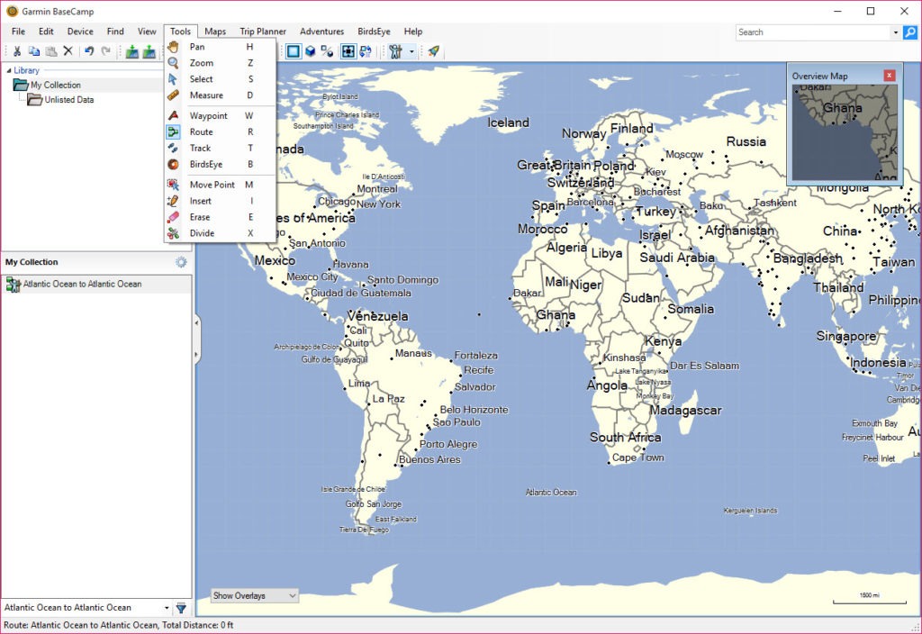Click the blue funnel filter icon
Viewport: 922px width, 634px height.
(181, 608)
